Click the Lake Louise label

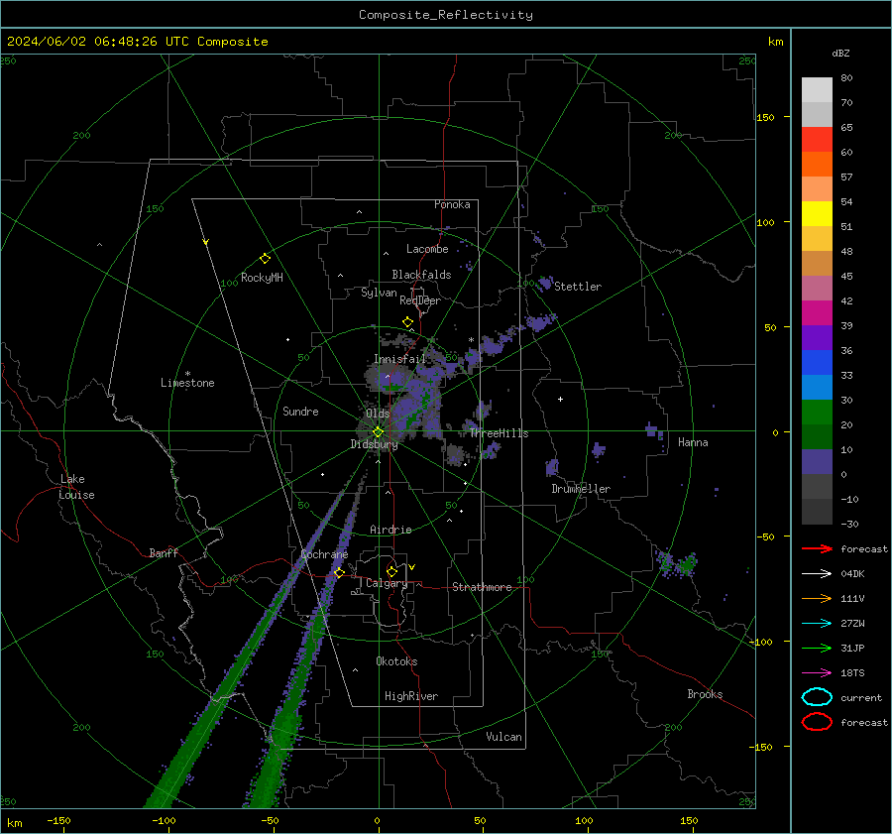76,487
